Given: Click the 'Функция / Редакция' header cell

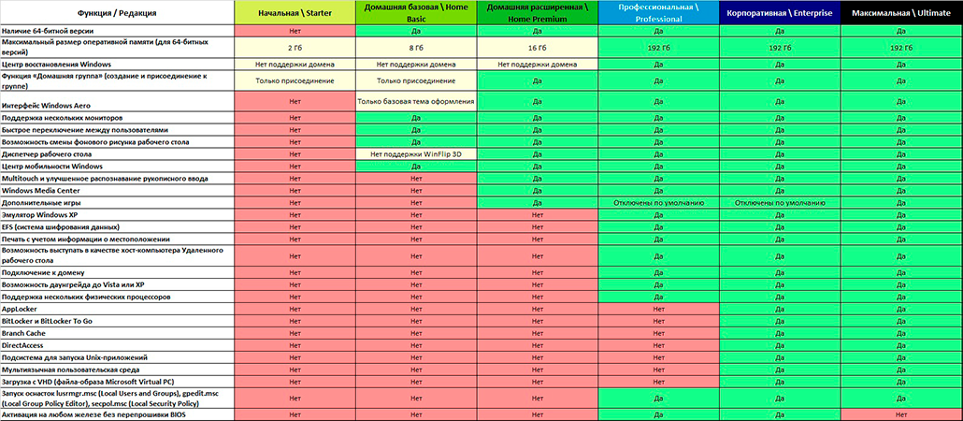Looking at the screenshot, I should [x=117, y=12].
